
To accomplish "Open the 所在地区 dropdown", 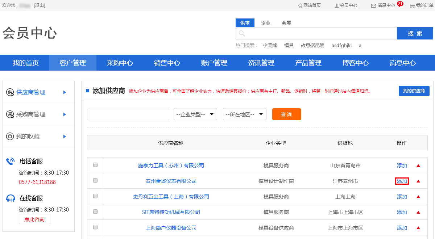I will [x=245, y=114].
